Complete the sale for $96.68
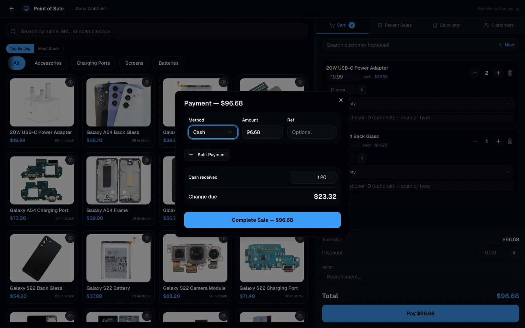 [x=262, y=220]
